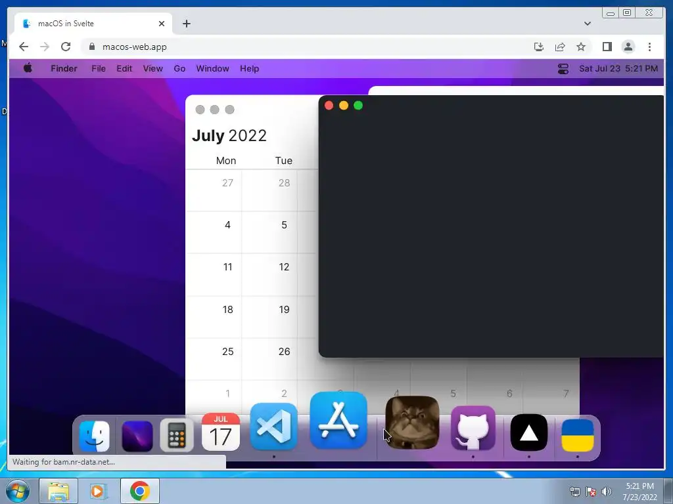The width and height of the screenshot is (673, 504).
Task: Bookmark this tab with the star icon
Action: pos(581,47)
